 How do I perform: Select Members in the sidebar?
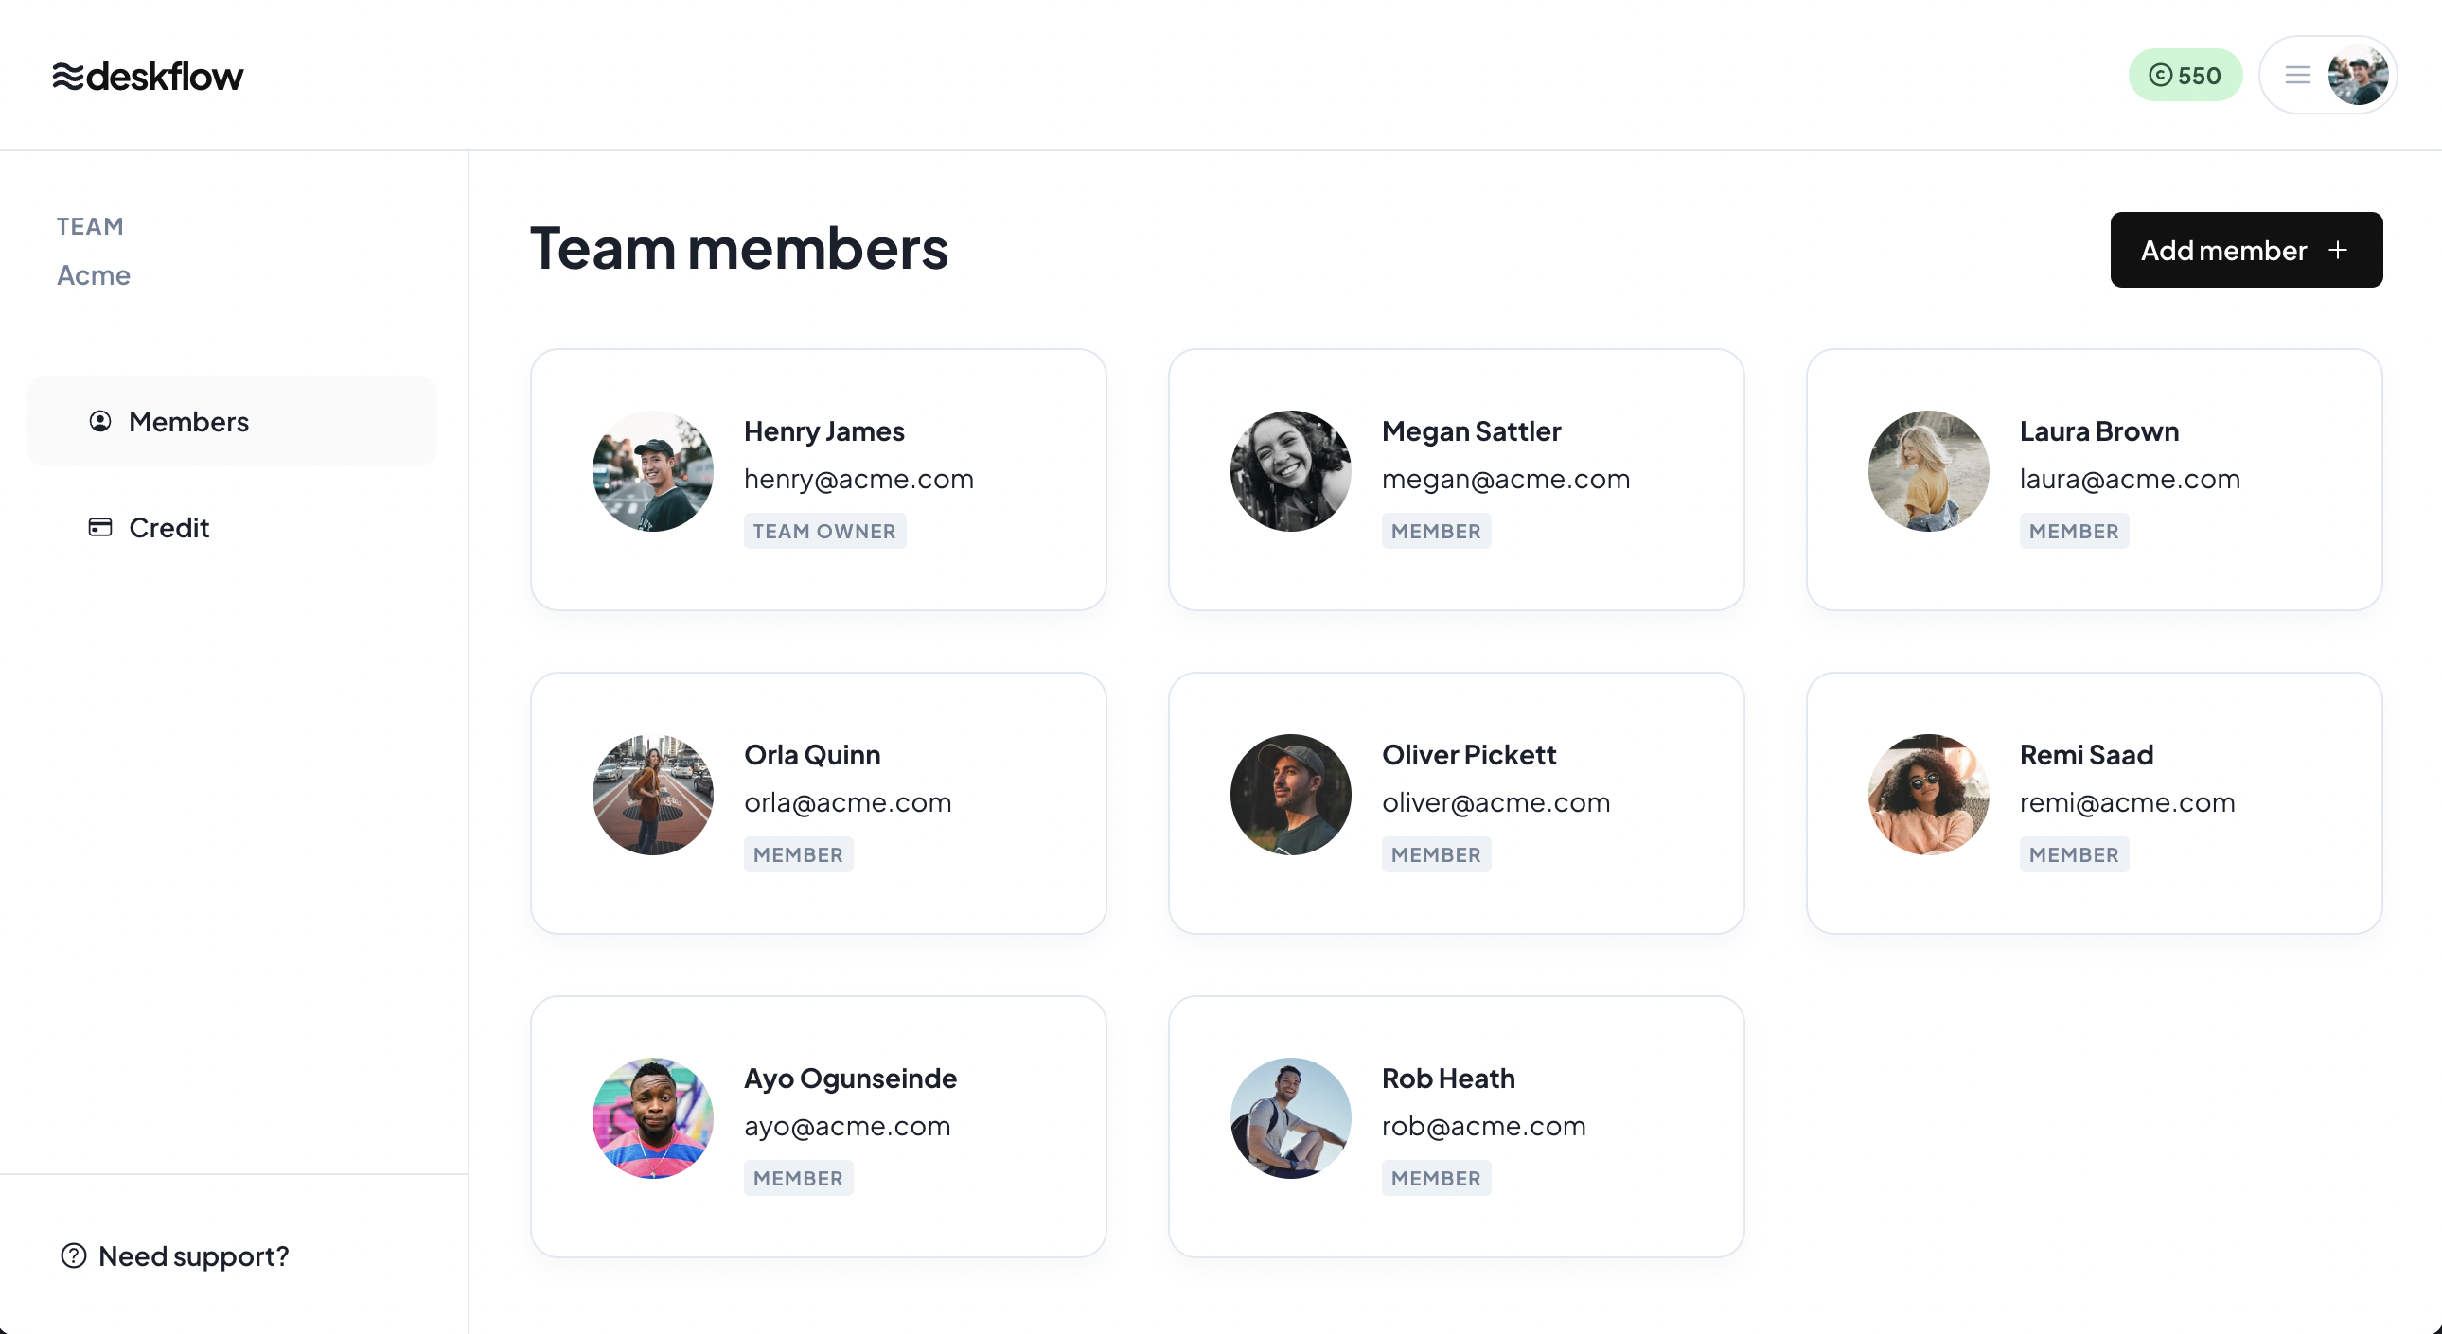coord(188,422)
